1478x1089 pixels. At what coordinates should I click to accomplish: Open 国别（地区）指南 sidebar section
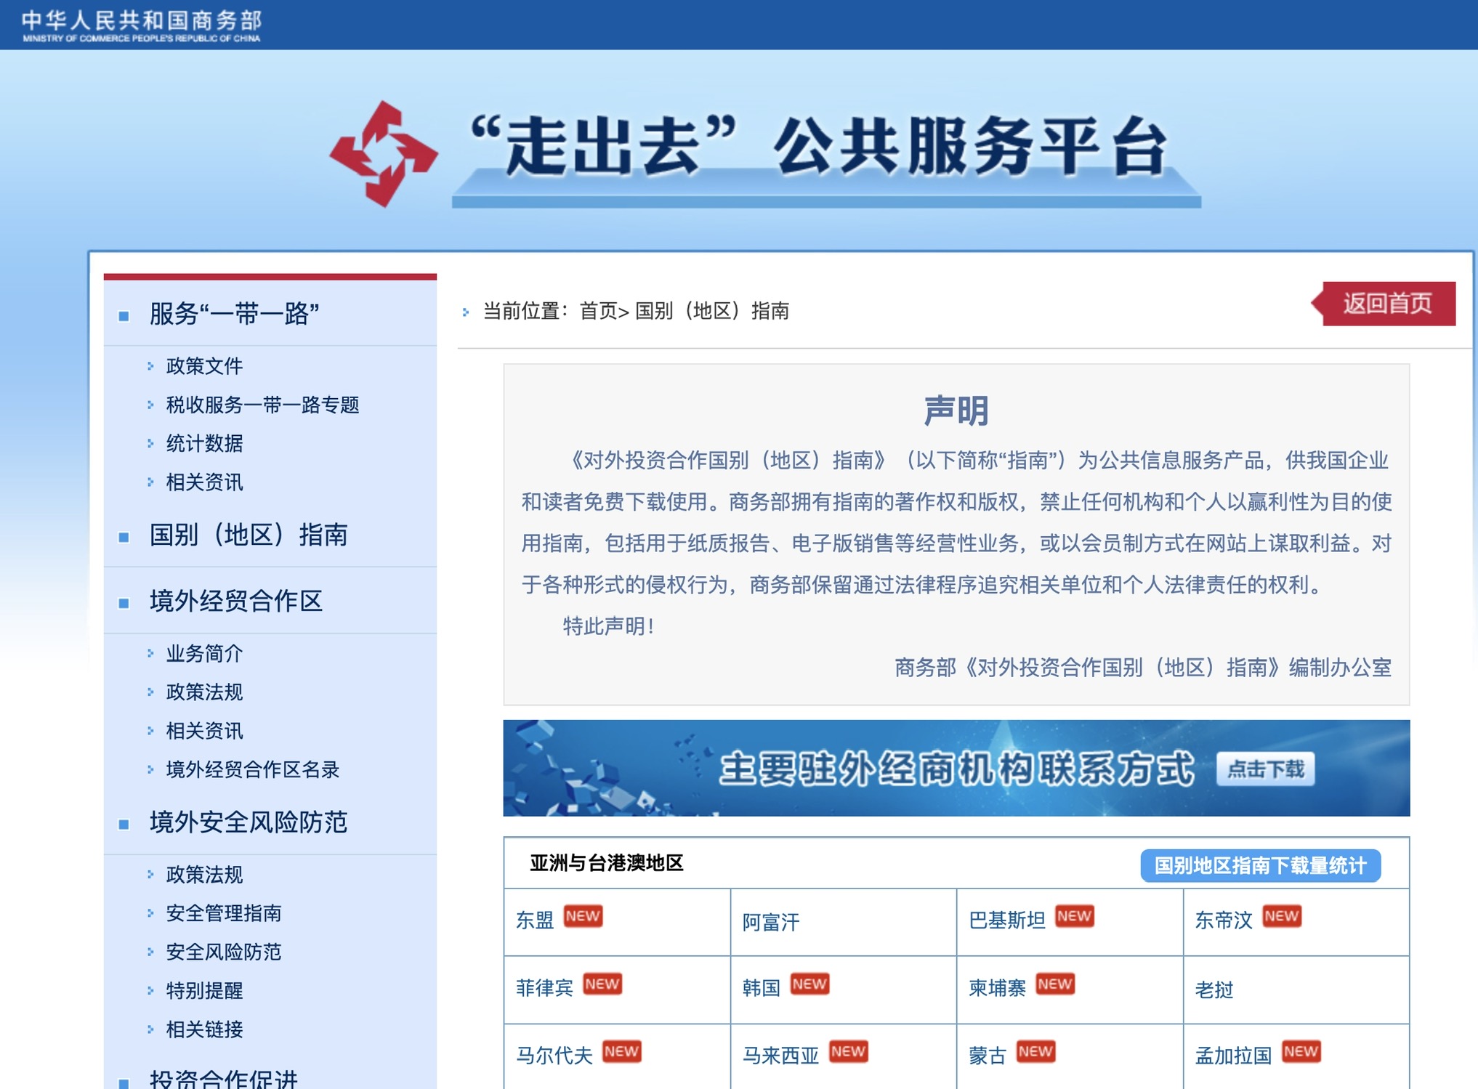249,535
